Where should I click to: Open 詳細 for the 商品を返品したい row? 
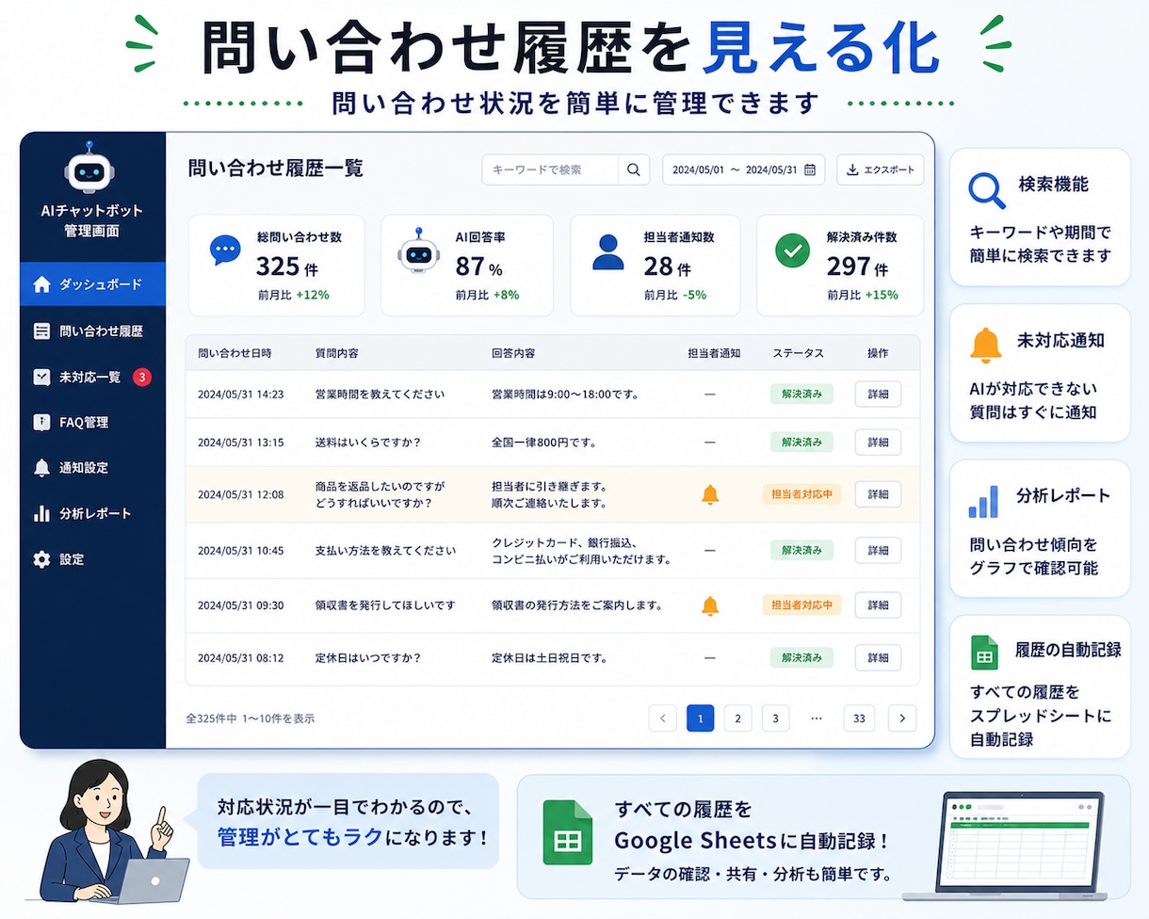(878, 494)
